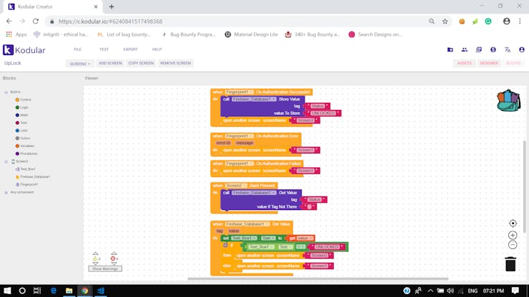Click the REMOVE SCREEN button

pyautogui.click(x=175, y=64)
